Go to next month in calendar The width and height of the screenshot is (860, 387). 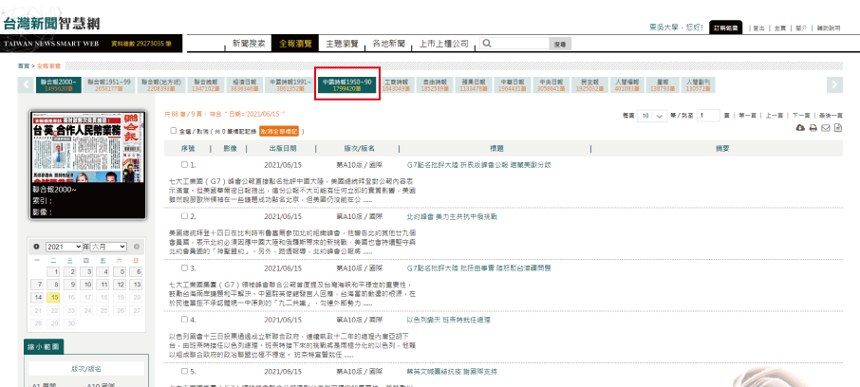tap(137, 247)
